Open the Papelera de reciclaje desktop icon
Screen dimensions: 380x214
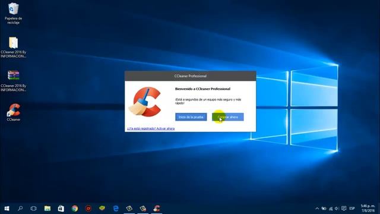[x=13, y=13]
